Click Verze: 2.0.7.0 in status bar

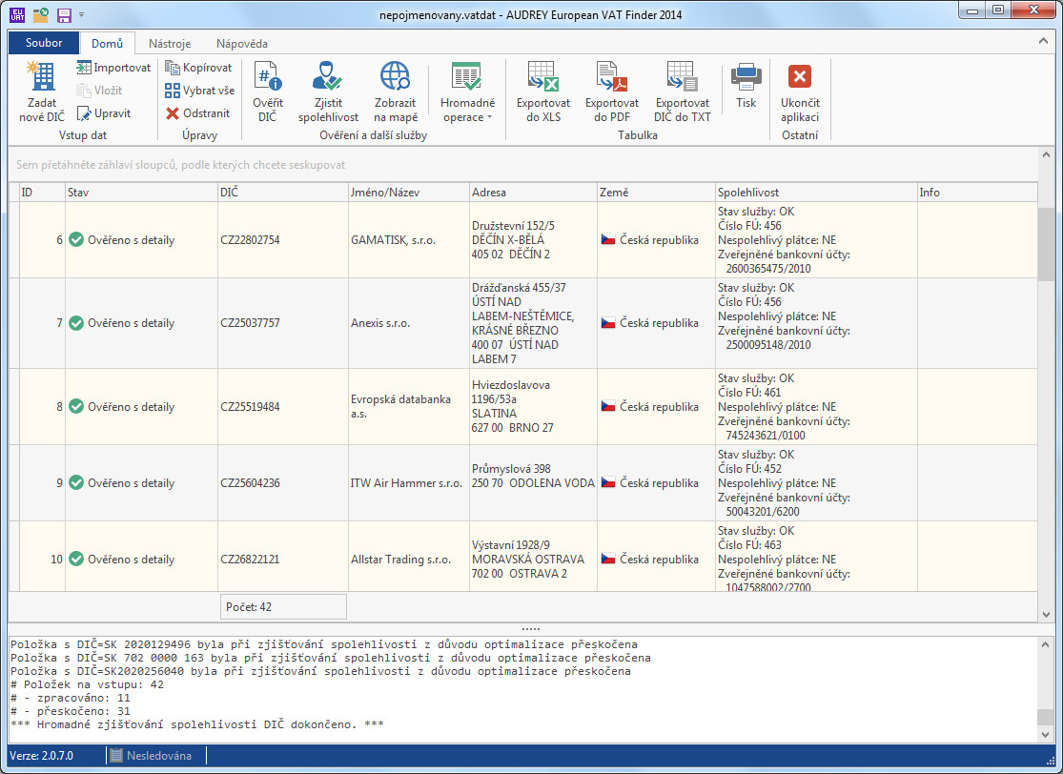(x=41, y=755)
